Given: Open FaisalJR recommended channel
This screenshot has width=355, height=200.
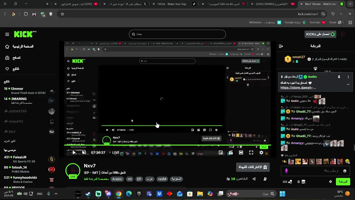Looking at the screenshot, I should click(29, 159).
